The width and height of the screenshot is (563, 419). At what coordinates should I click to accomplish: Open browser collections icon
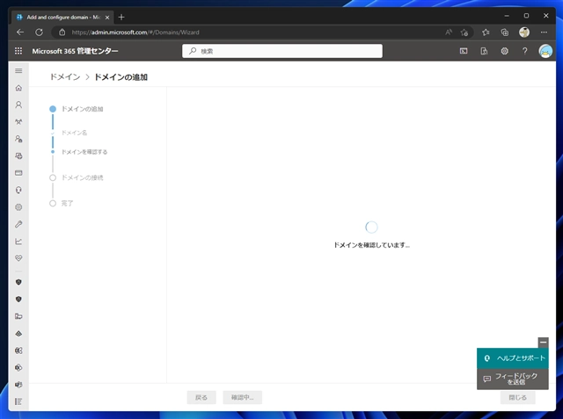pos(505,33)
